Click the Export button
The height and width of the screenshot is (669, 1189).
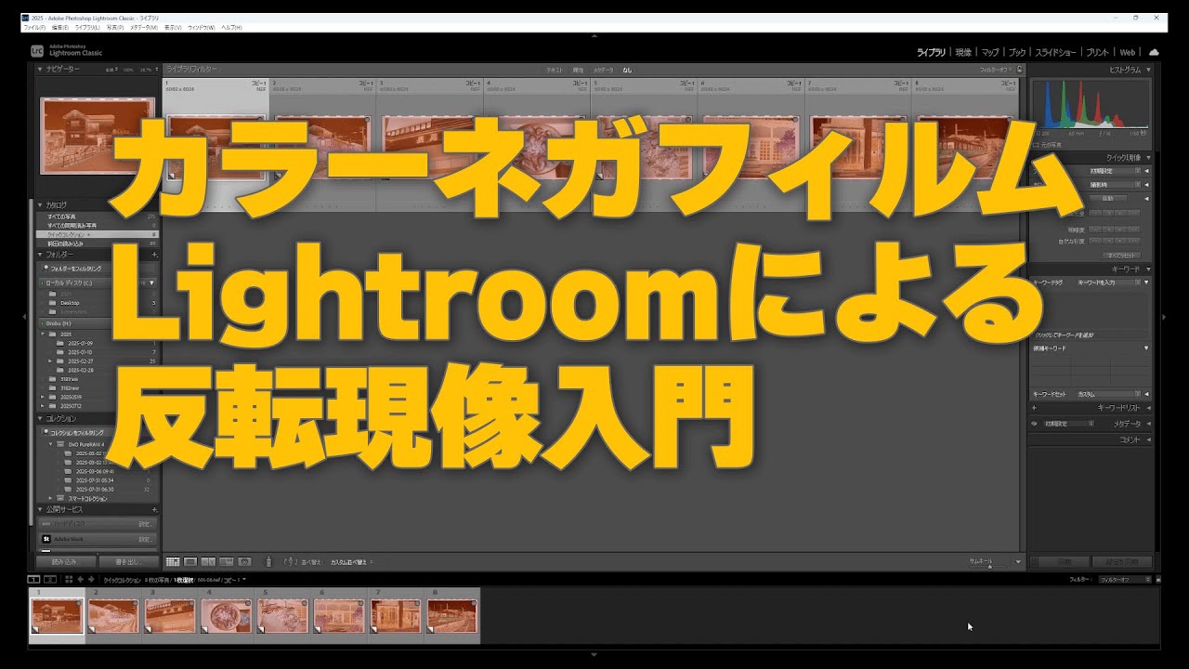[128, 562]
